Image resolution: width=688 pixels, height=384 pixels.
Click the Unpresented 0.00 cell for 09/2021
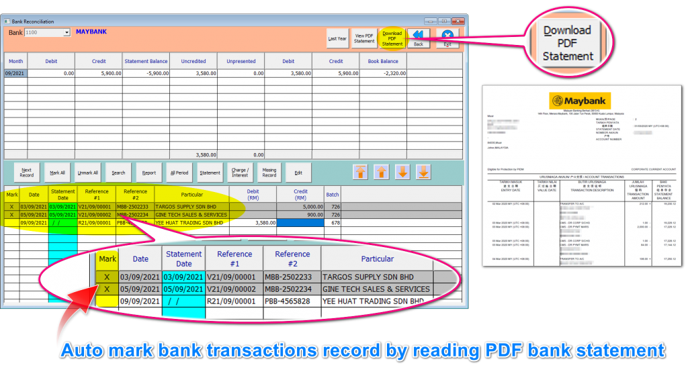tap(241, 73)
